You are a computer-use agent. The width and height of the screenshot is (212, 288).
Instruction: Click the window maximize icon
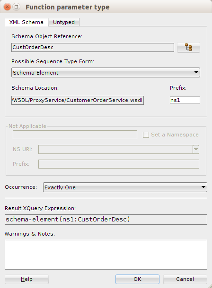click(17, 7)
